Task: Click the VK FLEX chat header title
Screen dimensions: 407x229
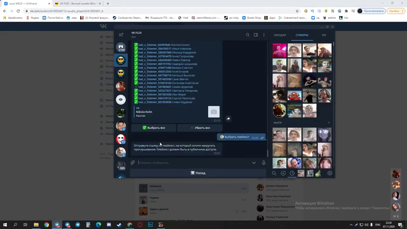Action: 136,33
